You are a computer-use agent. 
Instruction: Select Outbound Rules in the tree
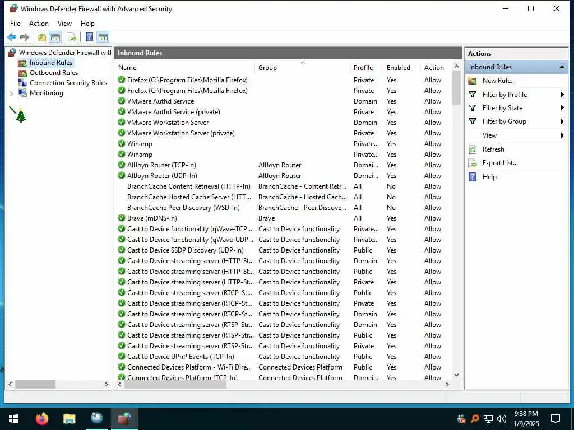coord(54,73)
